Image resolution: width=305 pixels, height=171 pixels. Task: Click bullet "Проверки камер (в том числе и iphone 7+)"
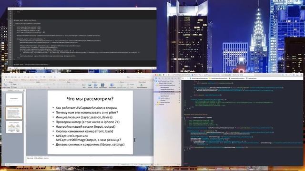click(x=88, y=122)
